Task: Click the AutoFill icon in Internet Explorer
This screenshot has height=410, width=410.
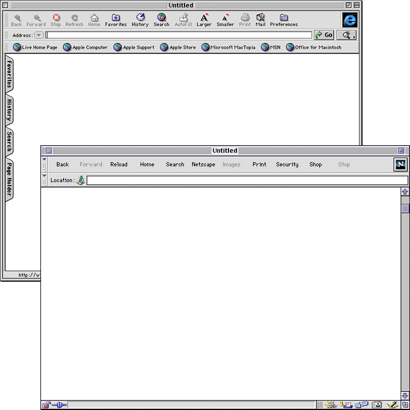Action: click(x=183, y=18)
